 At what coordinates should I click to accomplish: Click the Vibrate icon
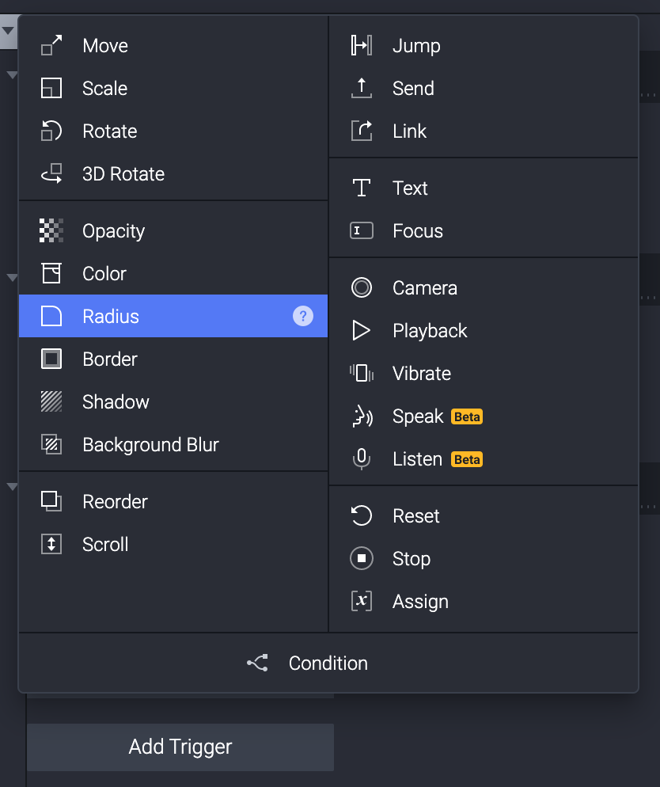[362, 374]
